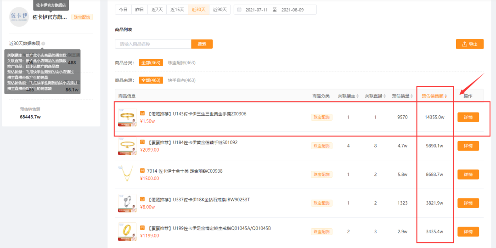Click the 商品信息 column header
496x248 pixels.
click(127, 96)
